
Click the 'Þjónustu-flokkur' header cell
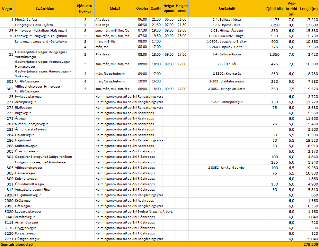(85, 9)
